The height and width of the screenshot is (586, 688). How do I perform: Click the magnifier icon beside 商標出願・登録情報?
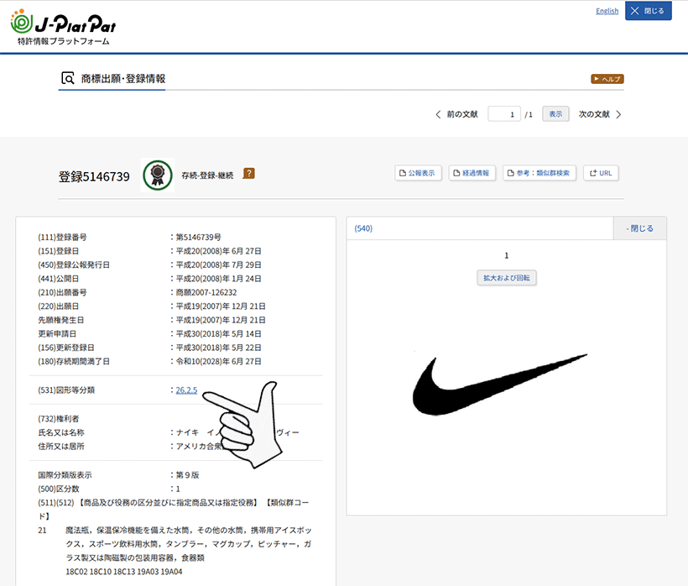coord(65,77)
